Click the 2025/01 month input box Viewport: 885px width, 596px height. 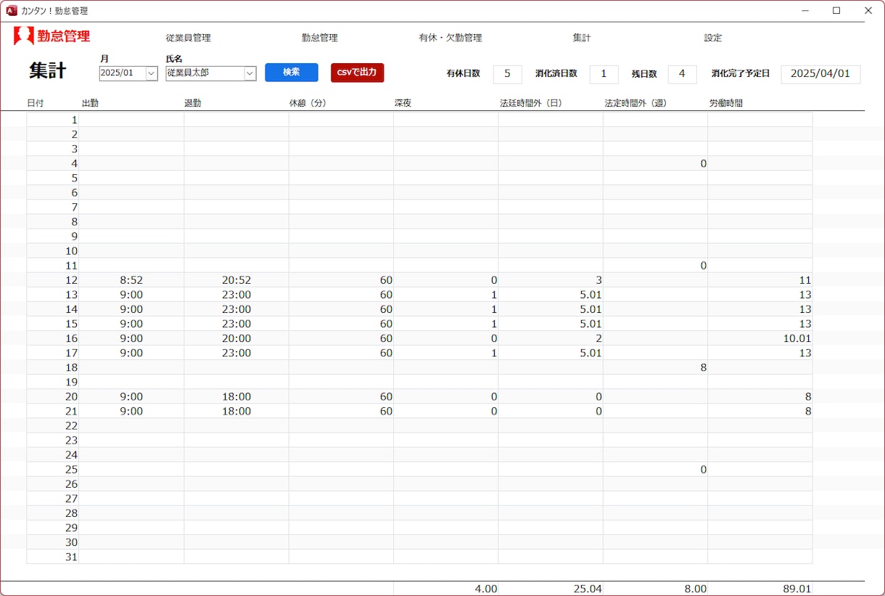click(123, 73)
